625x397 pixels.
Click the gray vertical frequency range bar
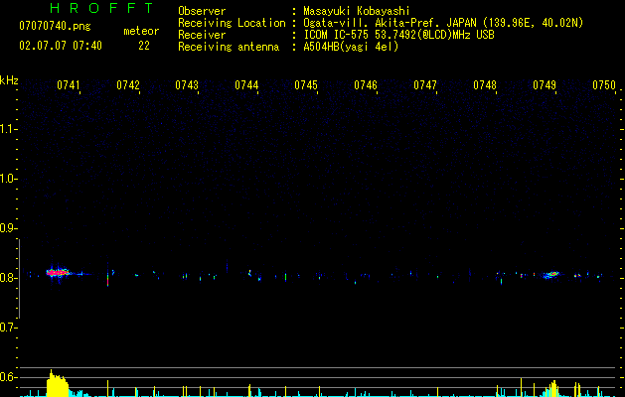click(x=19, y=279)
